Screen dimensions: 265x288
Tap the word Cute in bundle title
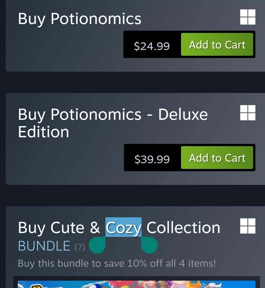click(67, 227)
